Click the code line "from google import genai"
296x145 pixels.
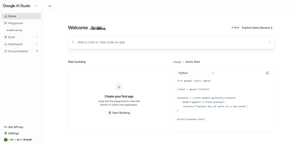(194, 81)
